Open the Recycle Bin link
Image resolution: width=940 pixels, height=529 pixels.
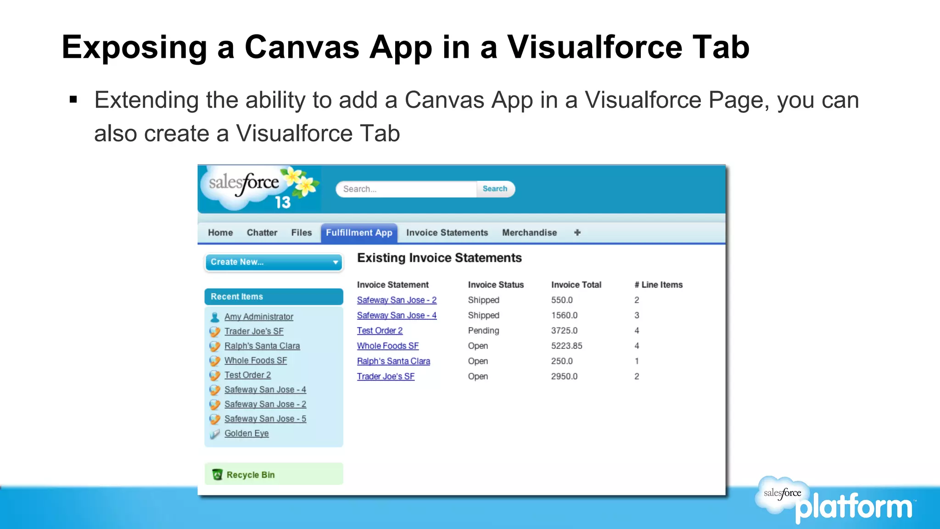pyautogui.click(x=251, y=475)
